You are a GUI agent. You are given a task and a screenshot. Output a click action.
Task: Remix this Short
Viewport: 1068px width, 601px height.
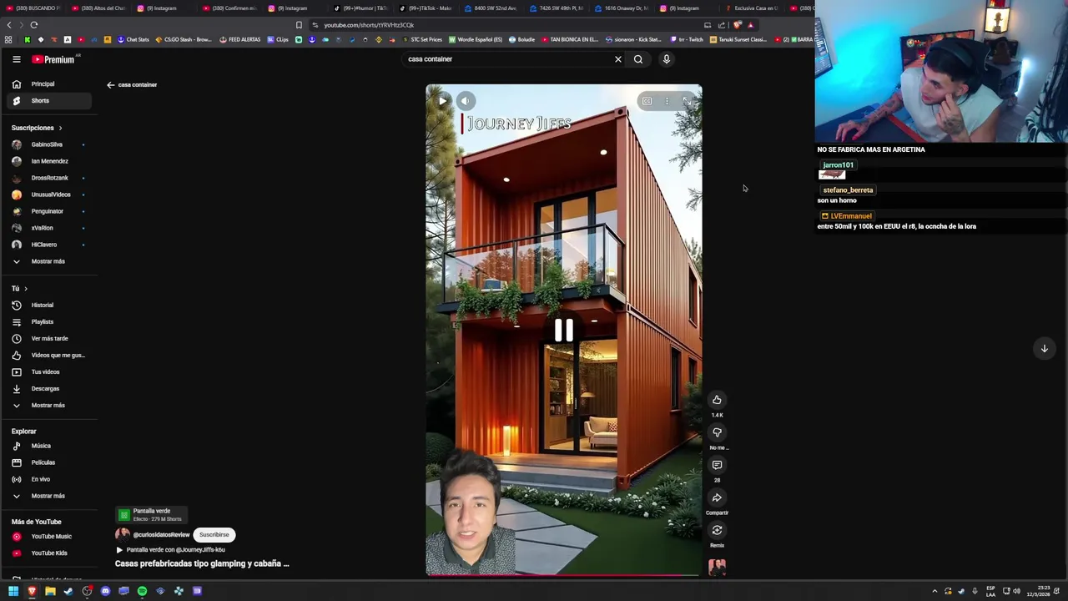click(x=717, y=530)
